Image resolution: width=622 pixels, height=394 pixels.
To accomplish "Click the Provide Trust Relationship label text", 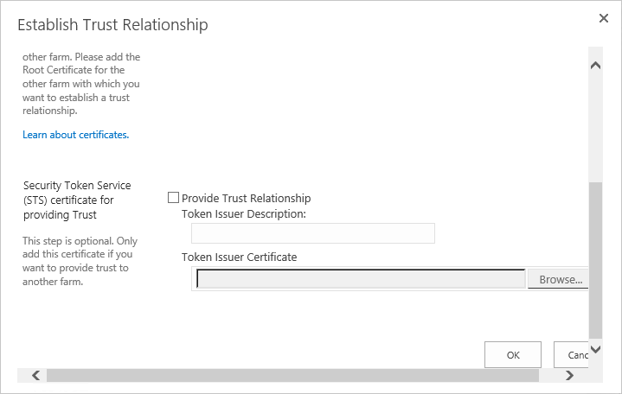I will pos(246,198).
